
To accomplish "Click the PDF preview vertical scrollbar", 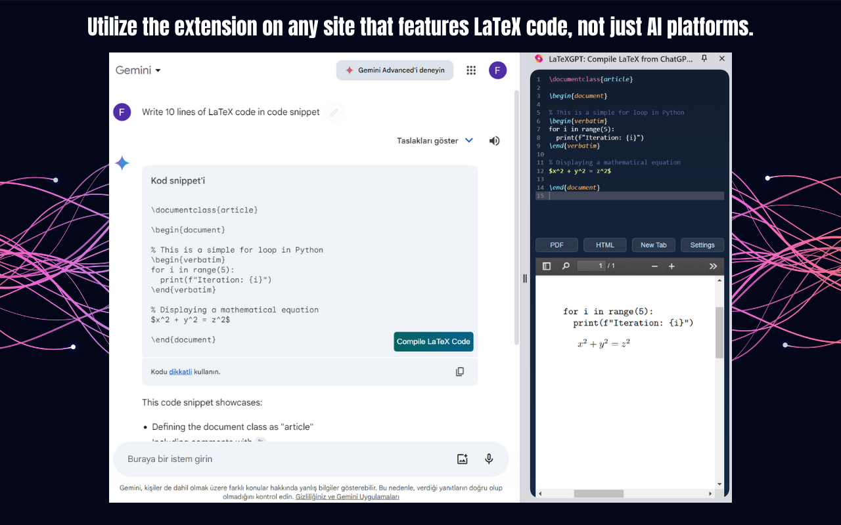I will click(719, 332).
